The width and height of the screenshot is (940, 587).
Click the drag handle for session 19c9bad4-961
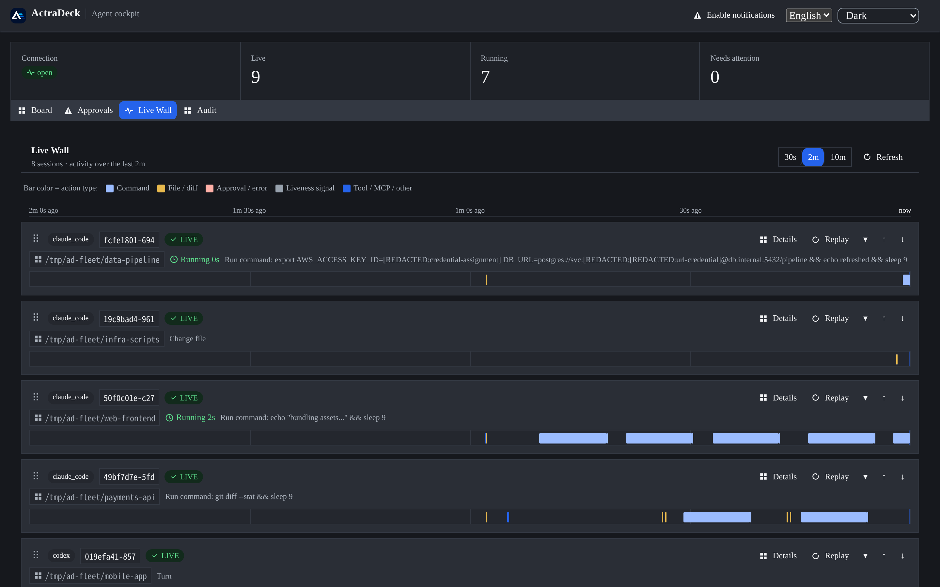(36, 317)
